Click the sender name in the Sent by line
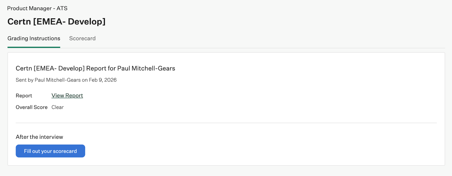Viewport: 452px width, 176px height. click(x=58, y=80)
